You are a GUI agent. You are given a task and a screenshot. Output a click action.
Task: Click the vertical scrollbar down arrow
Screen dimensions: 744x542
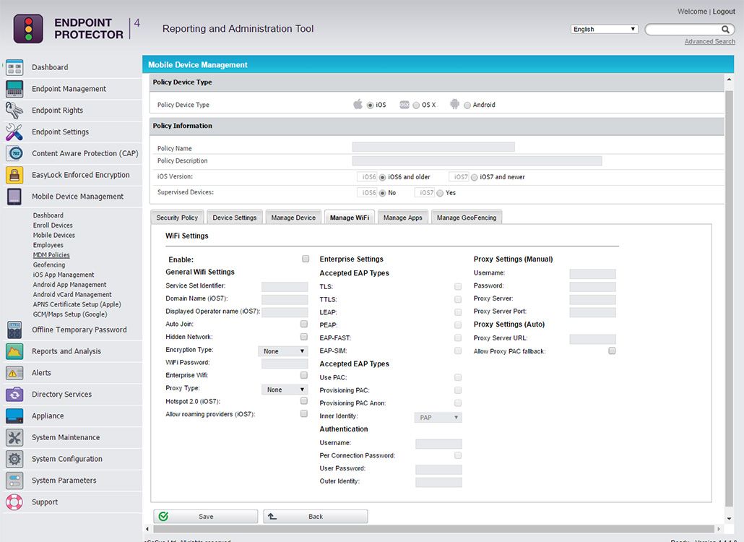click(729, 518)
